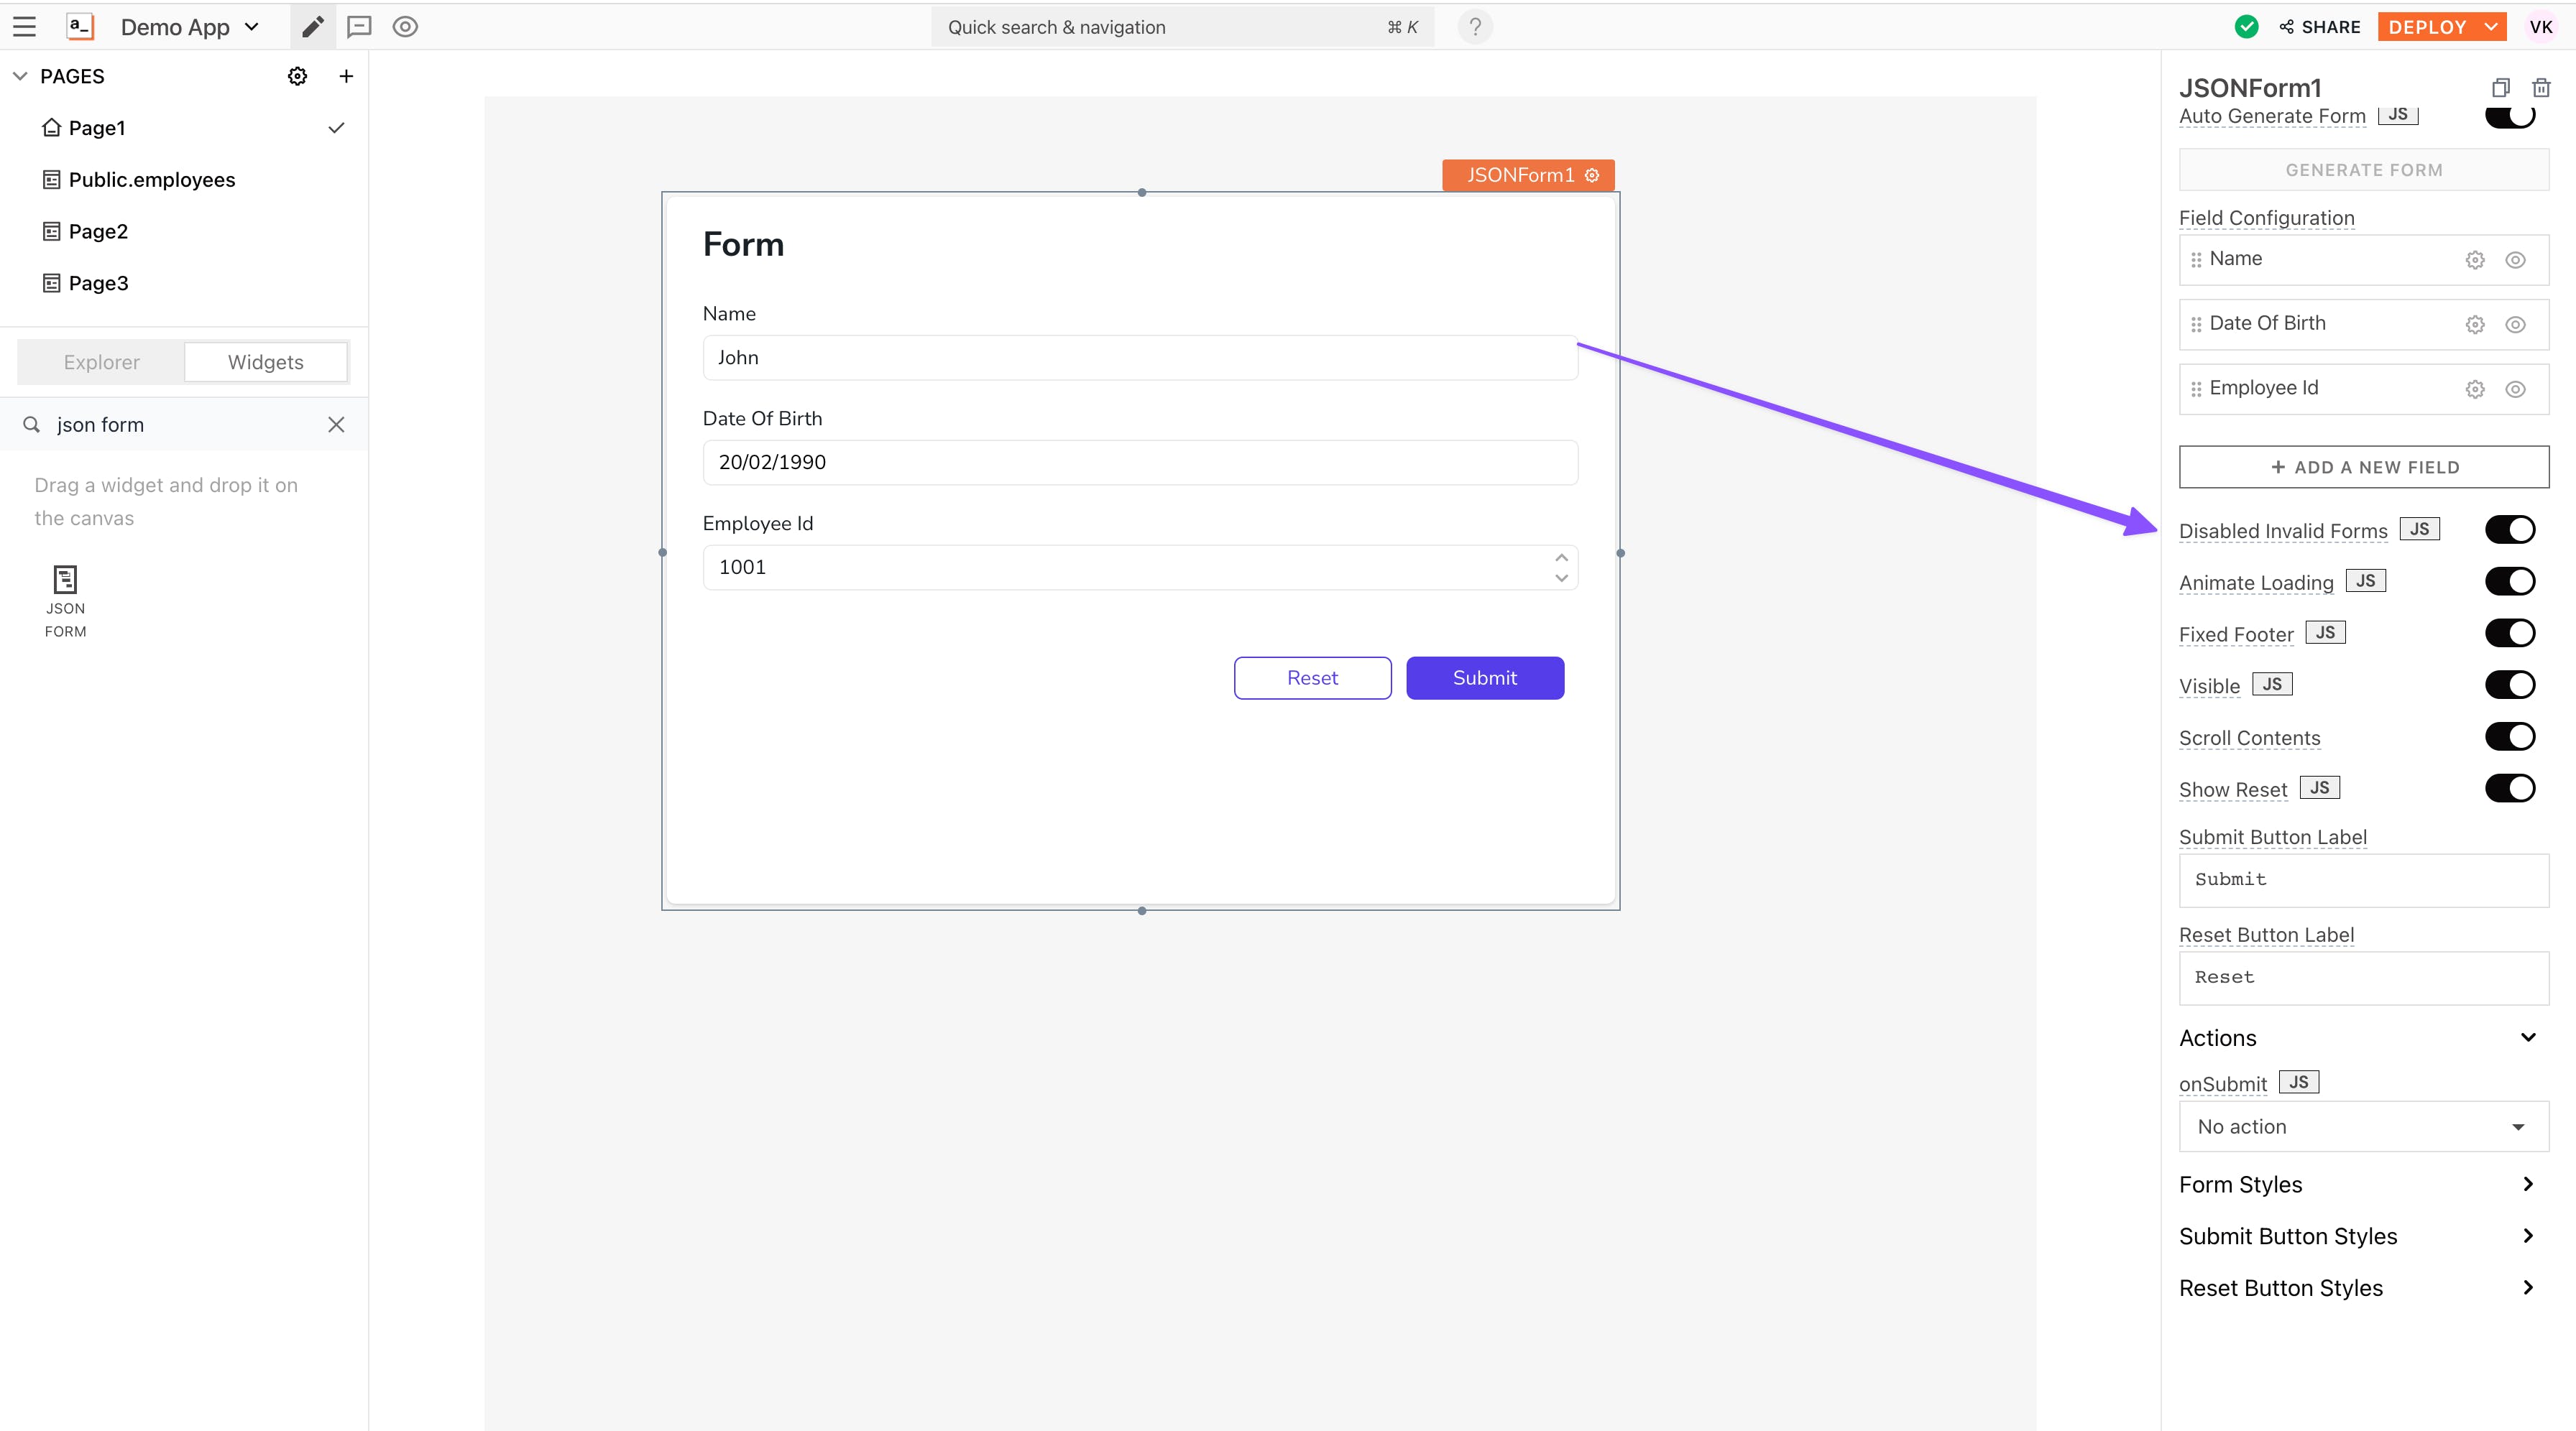
Task: Open pages settings gear icon
Action: (297, 76)
